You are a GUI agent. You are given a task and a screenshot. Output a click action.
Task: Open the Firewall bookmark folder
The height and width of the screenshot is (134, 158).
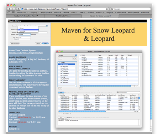[x=145, y=12]
